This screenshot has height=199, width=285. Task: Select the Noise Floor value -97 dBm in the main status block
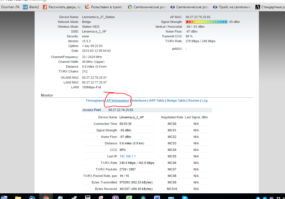(x=191, y=31)
